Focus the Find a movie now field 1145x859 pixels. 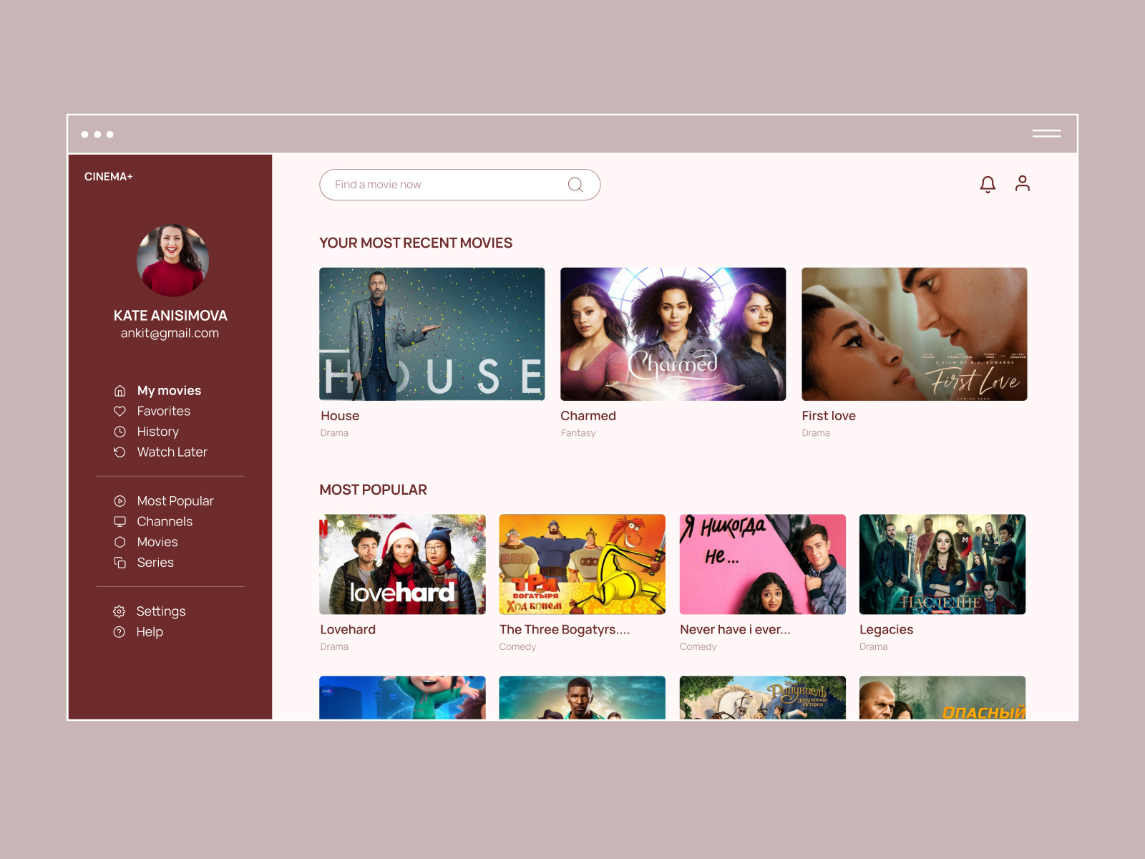click(x=459, y=185)
